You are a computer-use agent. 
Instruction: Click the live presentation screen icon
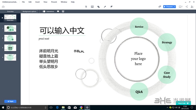(180, 7)
